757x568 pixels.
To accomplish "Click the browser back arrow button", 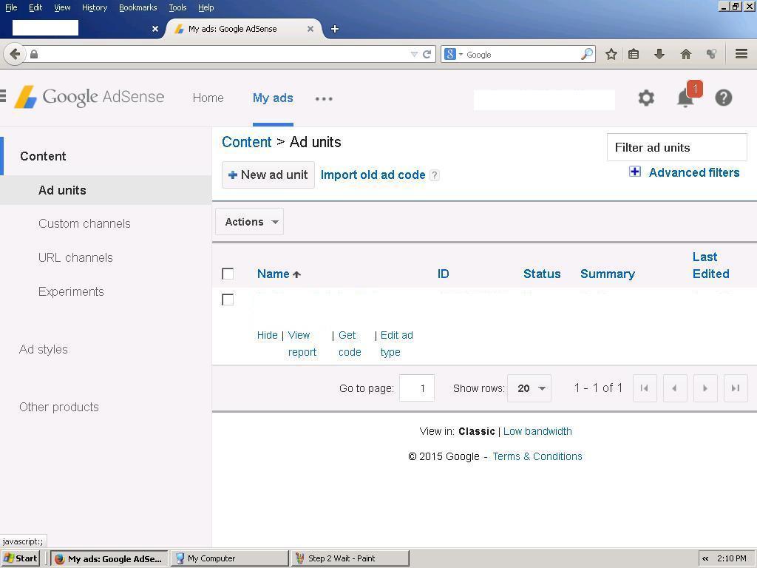I will (15, 54).
